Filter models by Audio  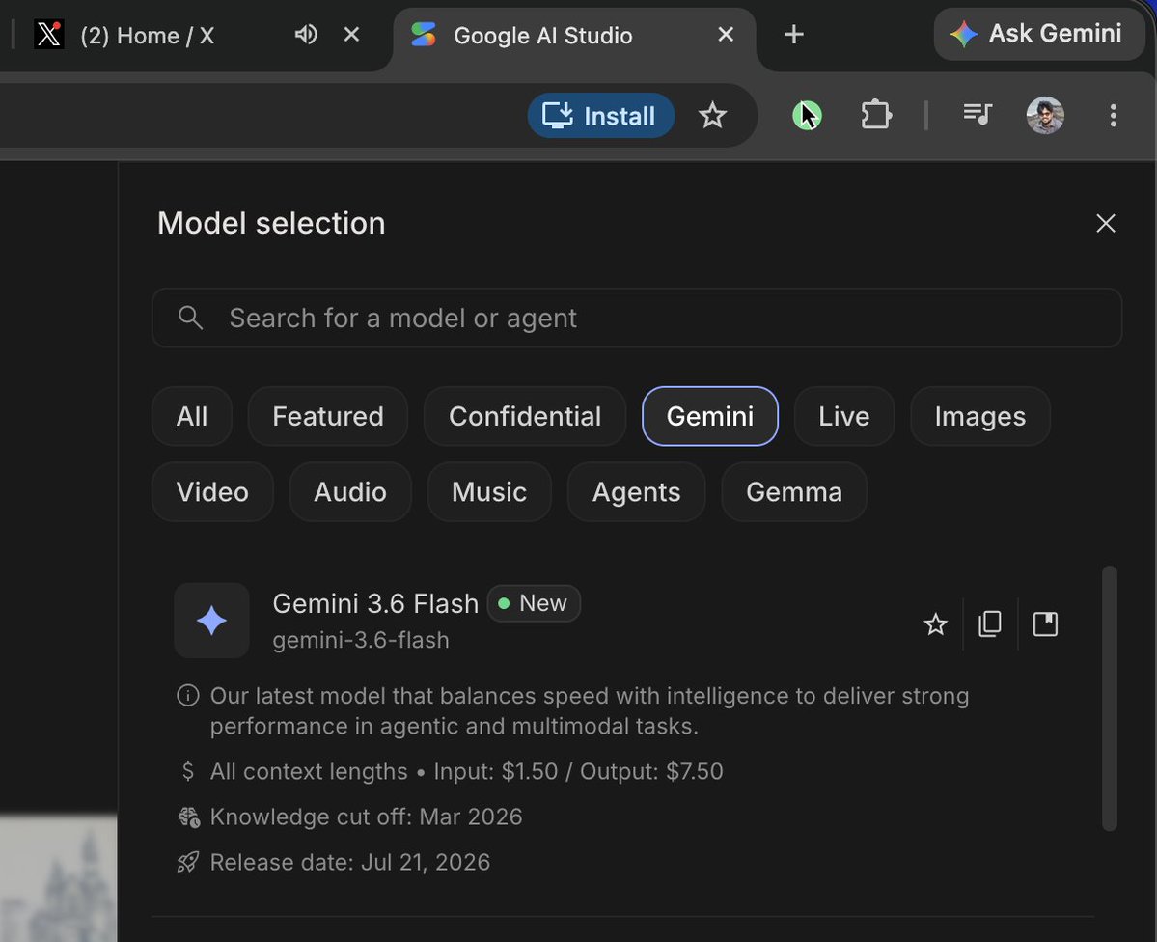click(x=349, y=491)
